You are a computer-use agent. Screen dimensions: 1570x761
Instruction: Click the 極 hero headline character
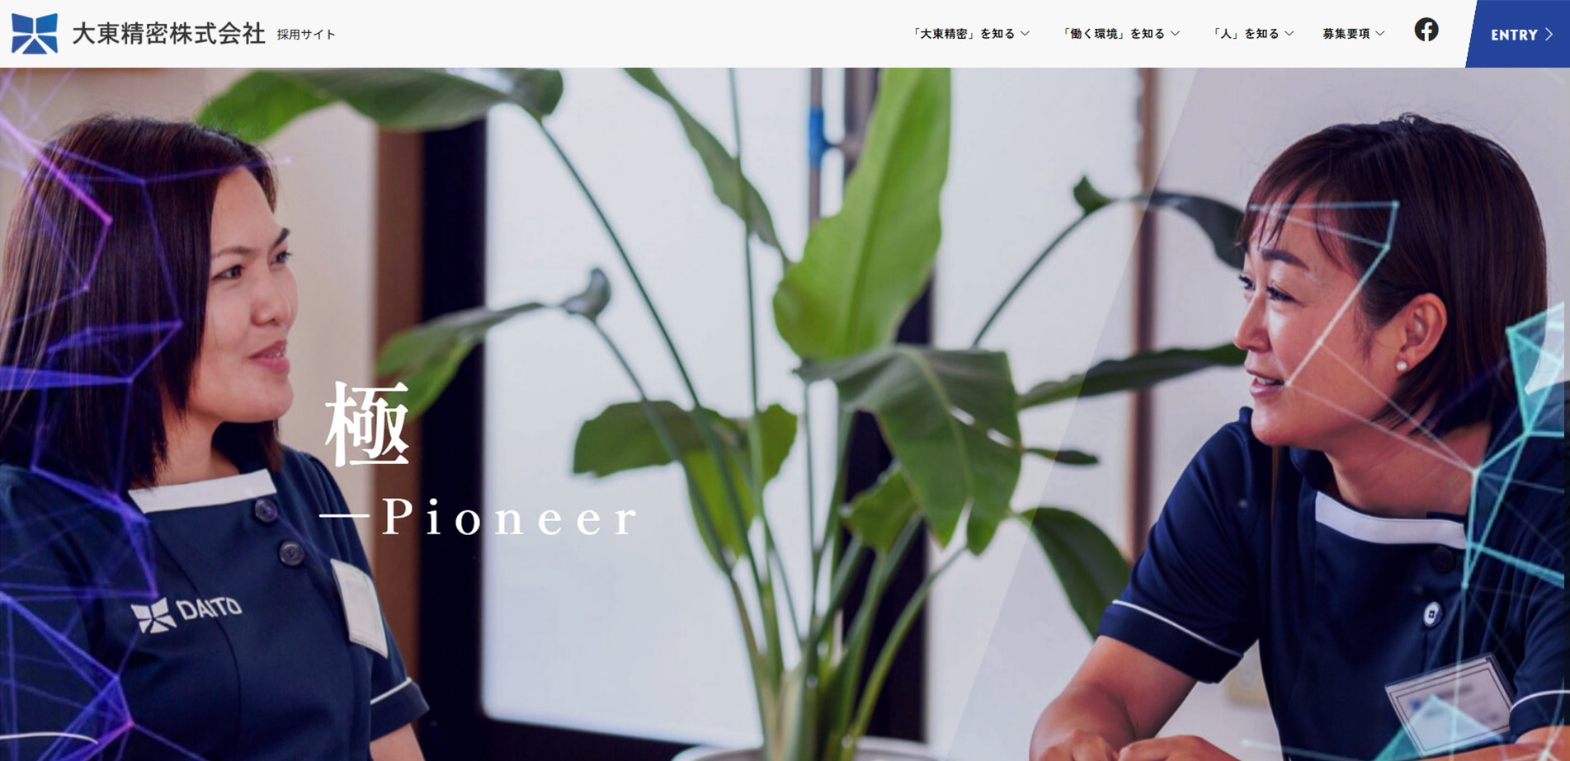point(367,424)
